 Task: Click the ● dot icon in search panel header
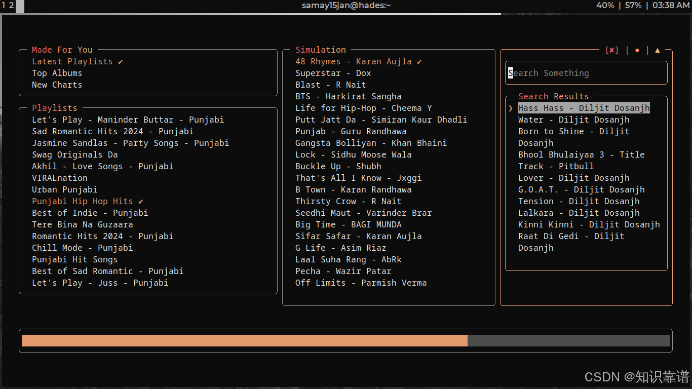(x=637, y=50)
